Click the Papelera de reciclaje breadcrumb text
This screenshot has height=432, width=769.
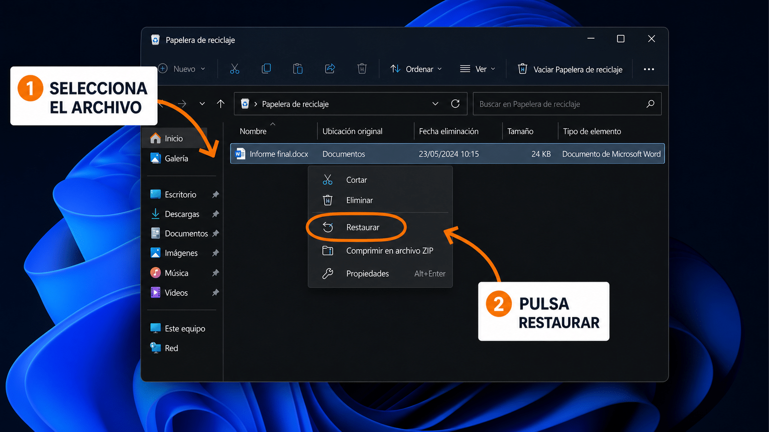tap(295, 104)
